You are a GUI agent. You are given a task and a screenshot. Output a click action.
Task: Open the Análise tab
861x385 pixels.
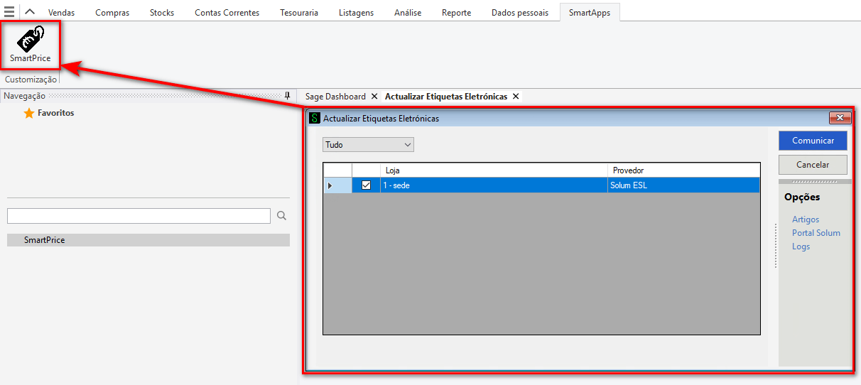click(408, 13)
